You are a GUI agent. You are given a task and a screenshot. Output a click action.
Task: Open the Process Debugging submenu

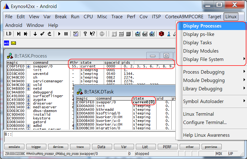coord(204,72)
